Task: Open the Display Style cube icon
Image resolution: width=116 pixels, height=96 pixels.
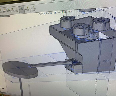Action: tap(55, 13)
